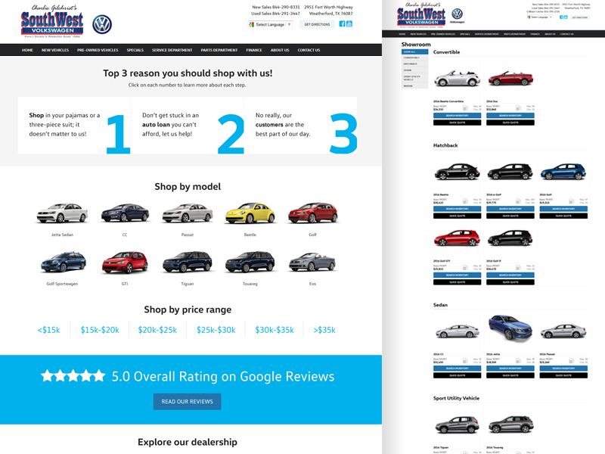Open the YouTube icon in the left page header
The height and width of the screenshot is (454, 605).
[x=349, y=24]
